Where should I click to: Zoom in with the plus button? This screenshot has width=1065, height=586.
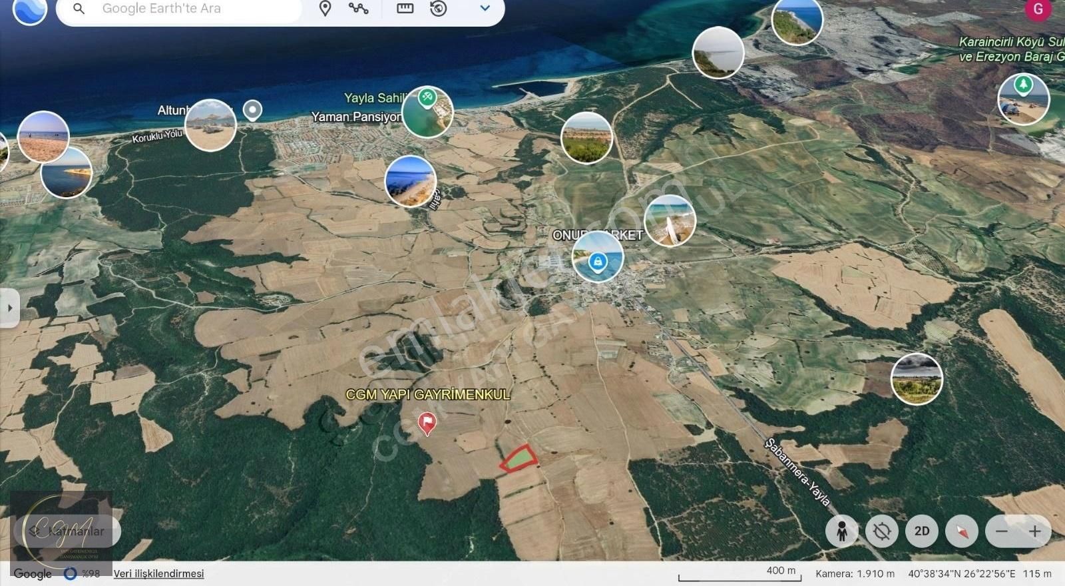pos(1034,531)
